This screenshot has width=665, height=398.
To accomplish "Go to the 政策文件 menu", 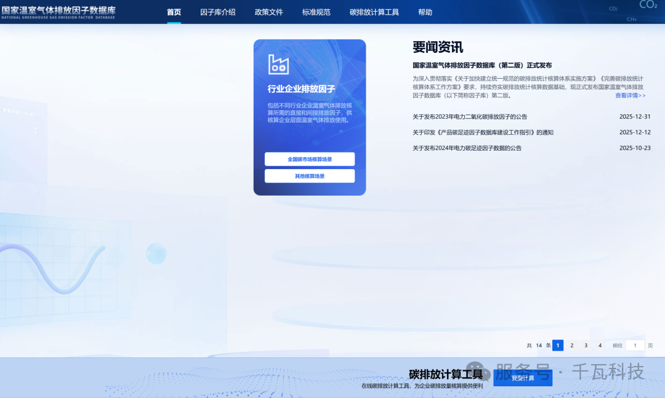I will pyautogui.click(x=268, y=12).
